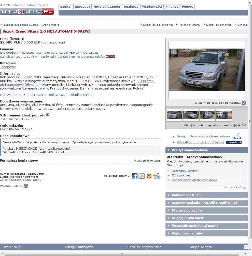Select the second thumbnail photo

pyautogui.click(x=191, y=115)
